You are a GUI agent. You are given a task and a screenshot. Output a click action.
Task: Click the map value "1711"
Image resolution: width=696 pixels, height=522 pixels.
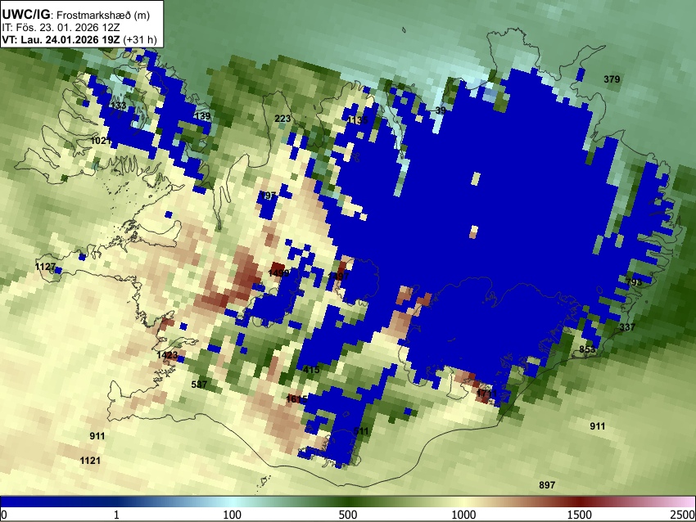(x=486, y=394)
